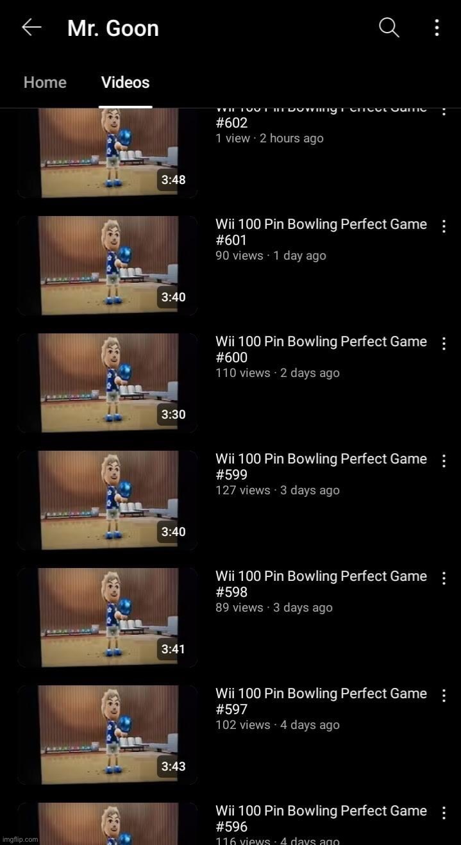The width and height of the screenshot is (461, 845).
Task: Open the channel search magnifier icon
Action: tap(389, 28)
